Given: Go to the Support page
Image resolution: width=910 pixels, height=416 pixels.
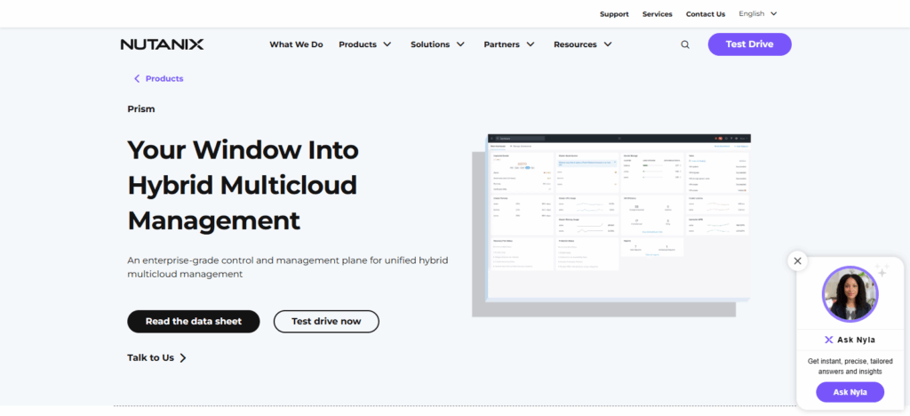Looking at the screenshot, I should tap(614, 14).
